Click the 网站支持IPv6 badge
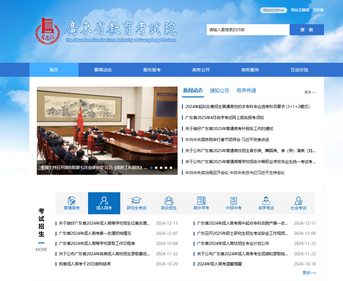The width and height of the screenshot is (343, 281). click(x=273, y=10)
